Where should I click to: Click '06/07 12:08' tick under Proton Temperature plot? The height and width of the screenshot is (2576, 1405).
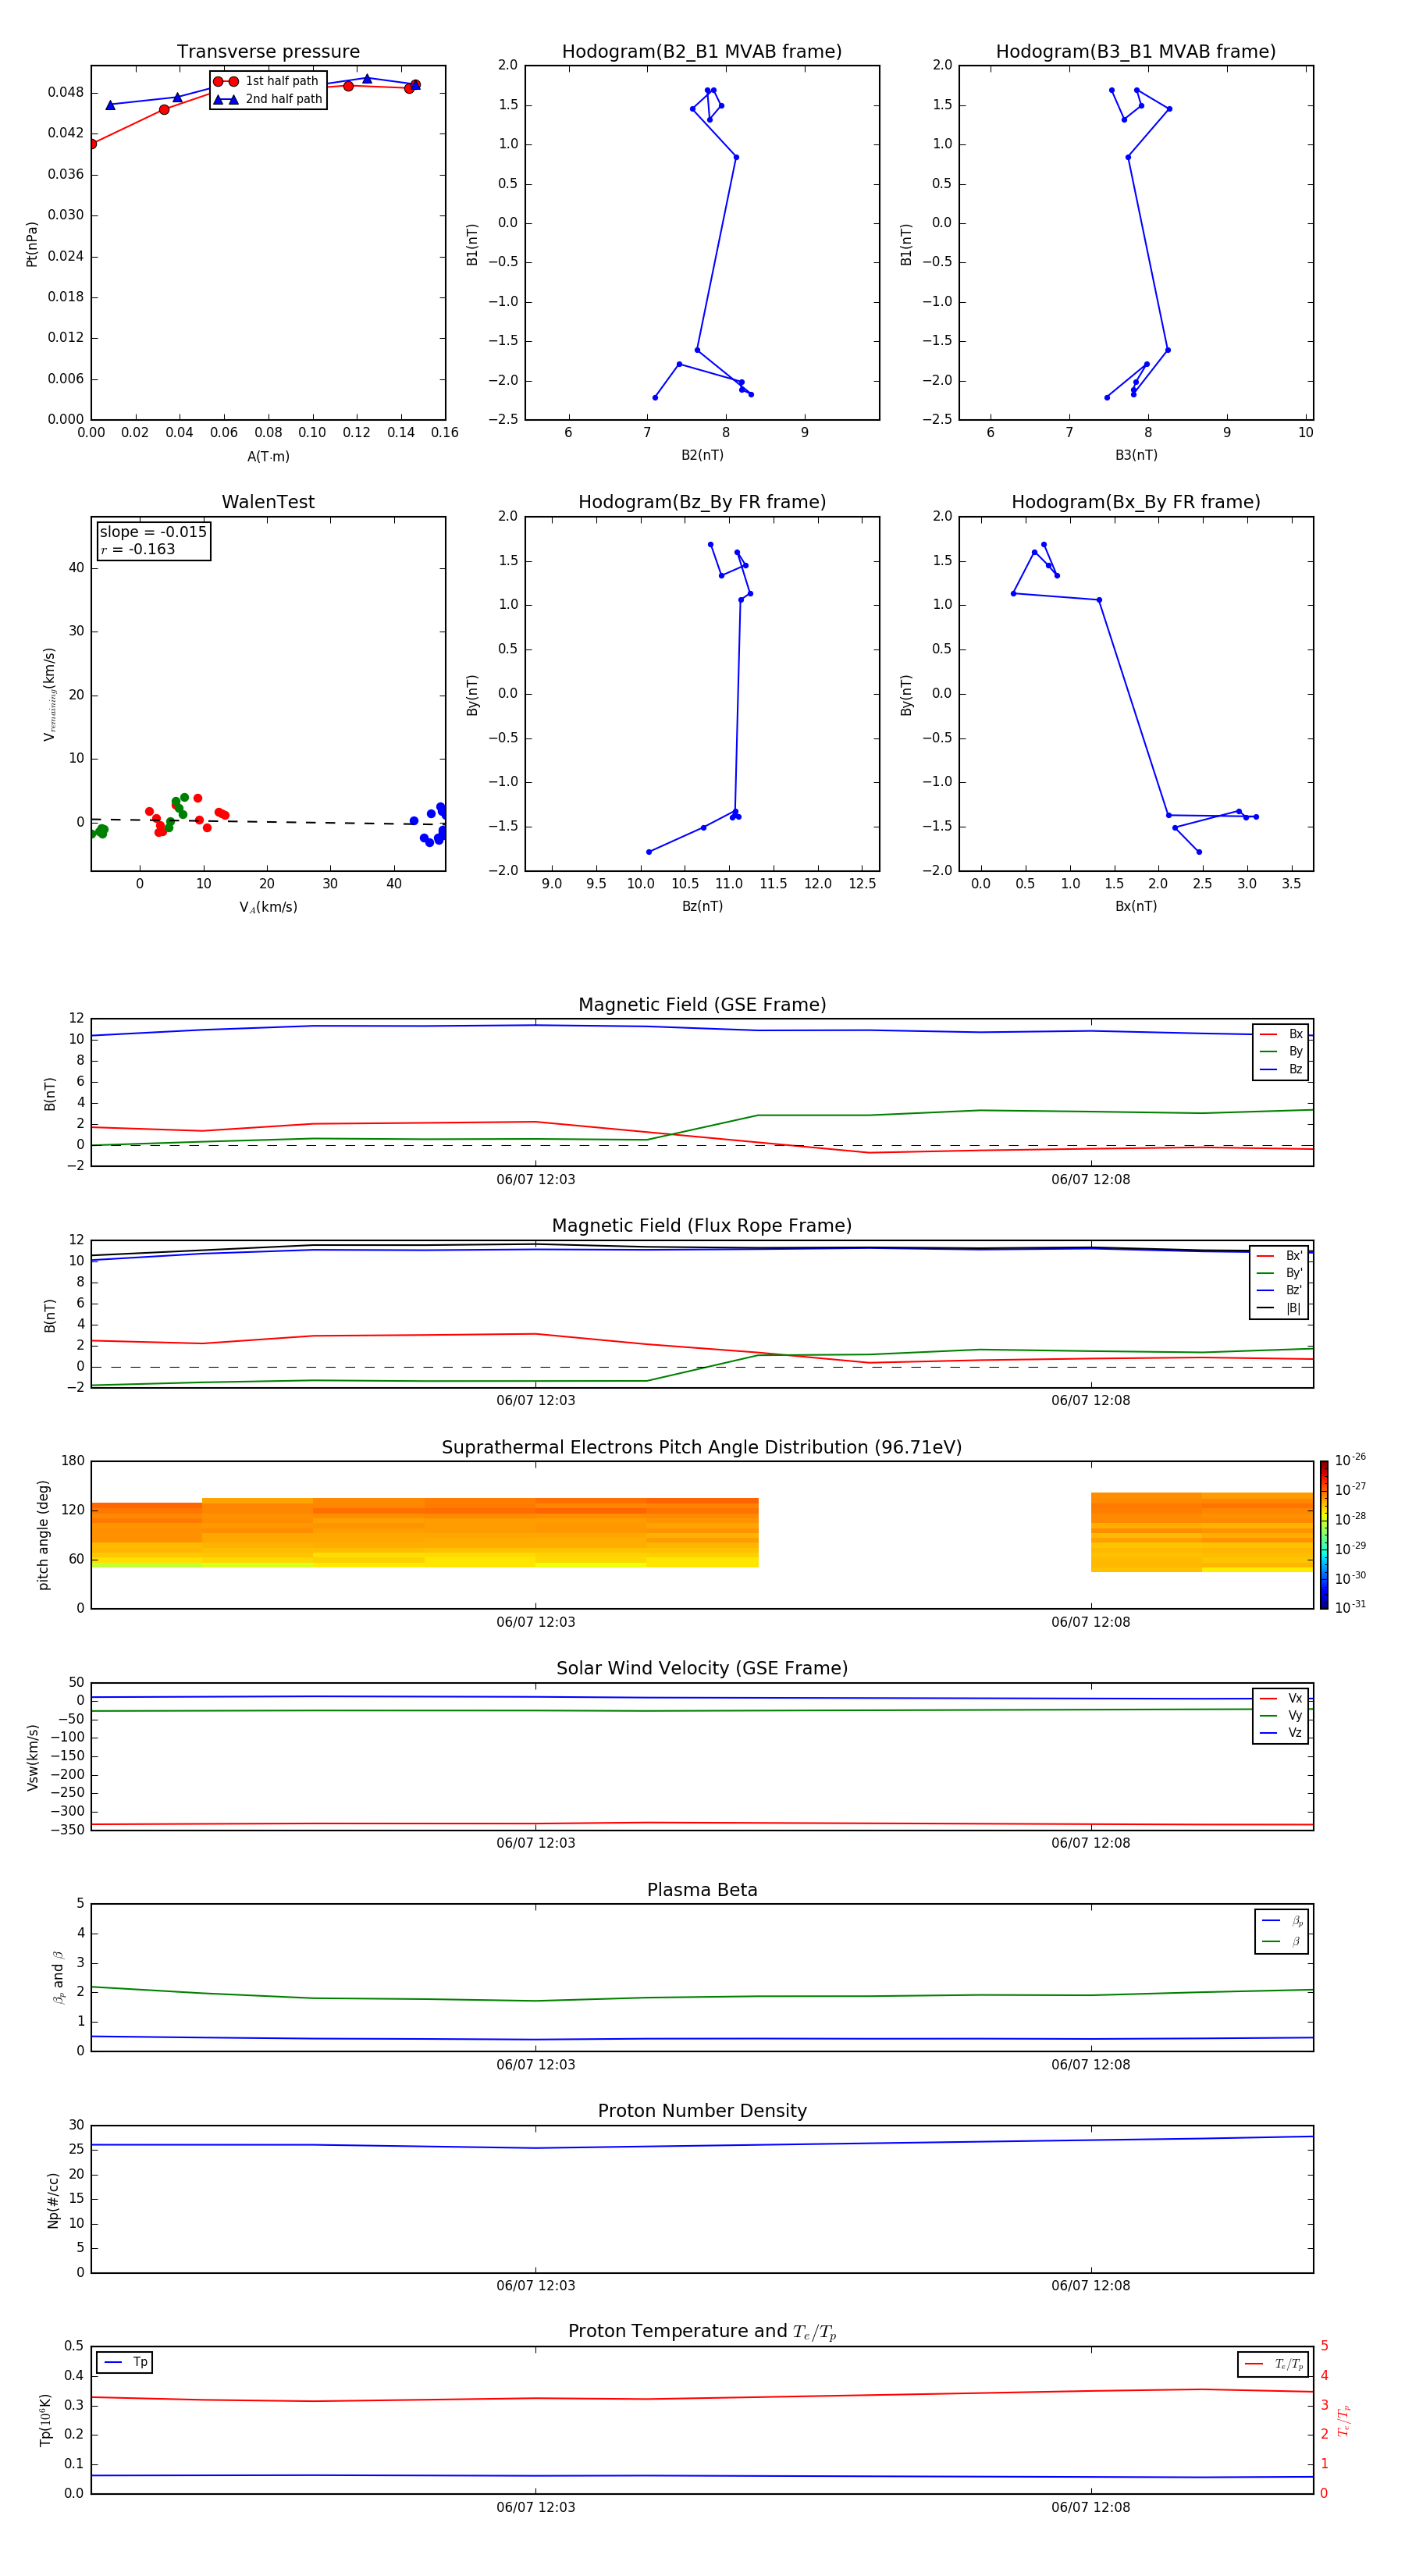click(x=1091, y=2508)
